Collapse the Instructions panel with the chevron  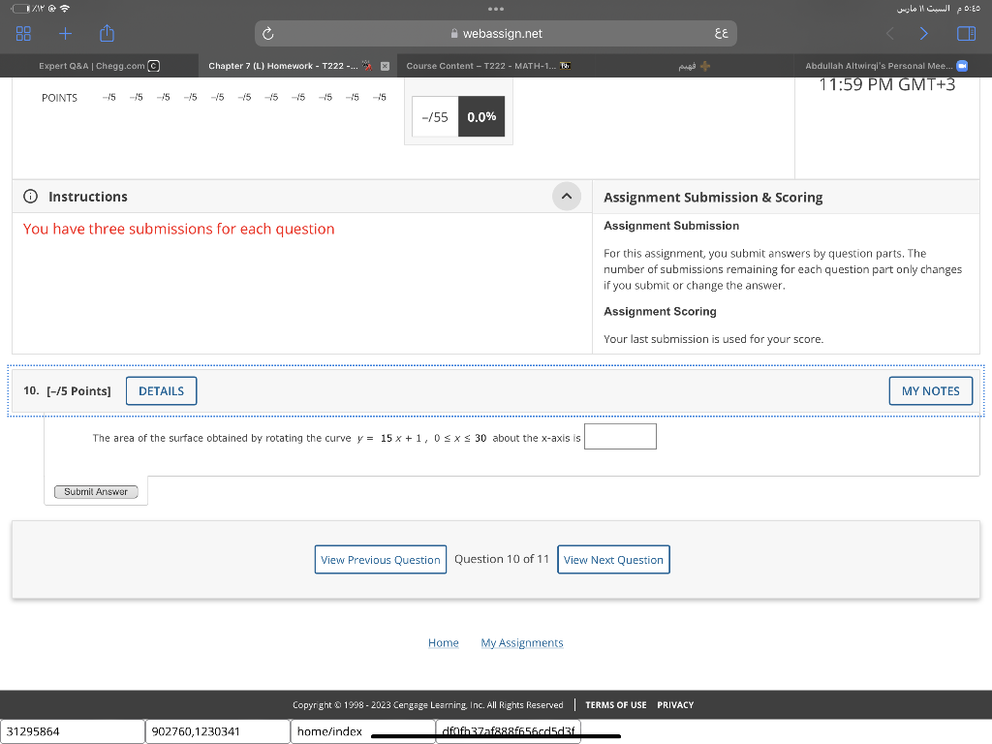(x=567, y=196)
